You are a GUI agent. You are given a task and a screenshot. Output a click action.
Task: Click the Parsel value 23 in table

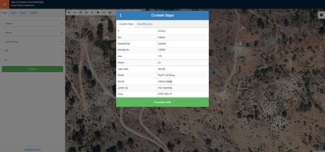click(x=159, y=62)
